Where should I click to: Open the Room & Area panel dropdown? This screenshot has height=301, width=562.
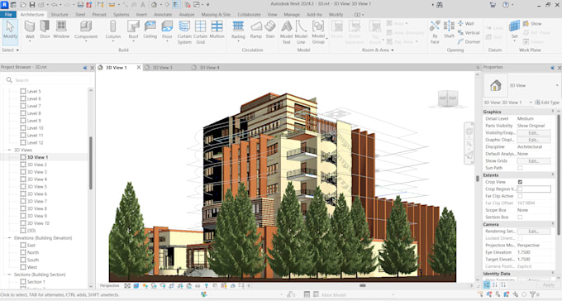pos(378,50)
